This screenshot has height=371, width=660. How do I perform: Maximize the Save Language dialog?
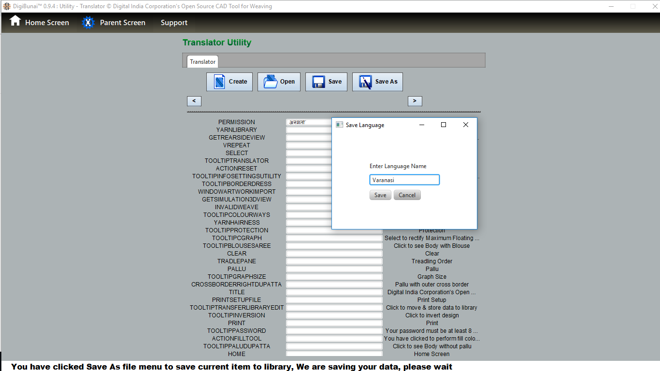[444, 125]
